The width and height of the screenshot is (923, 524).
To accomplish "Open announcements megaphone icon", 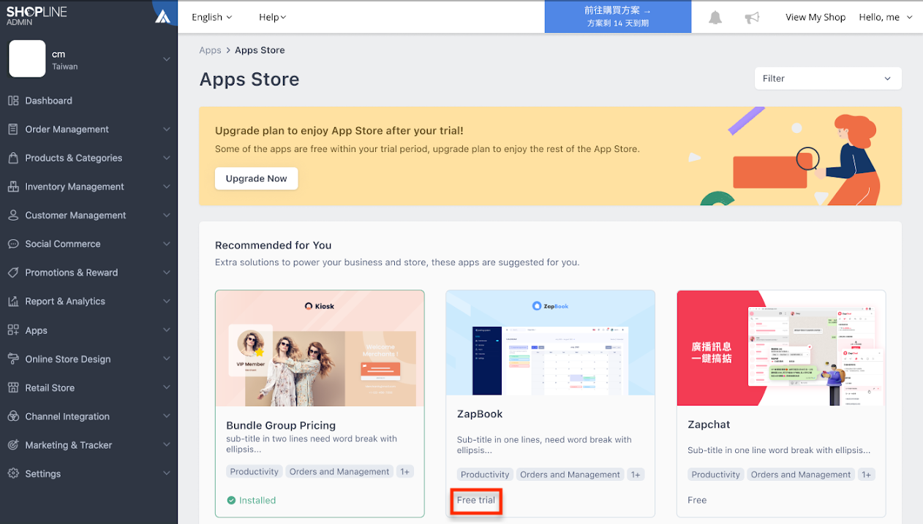I will [752, 18].
